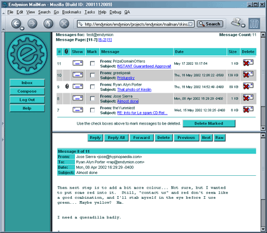Click the attachment paperclip on message 9
This screenshot has width=267, height=233.
(67, 86)
